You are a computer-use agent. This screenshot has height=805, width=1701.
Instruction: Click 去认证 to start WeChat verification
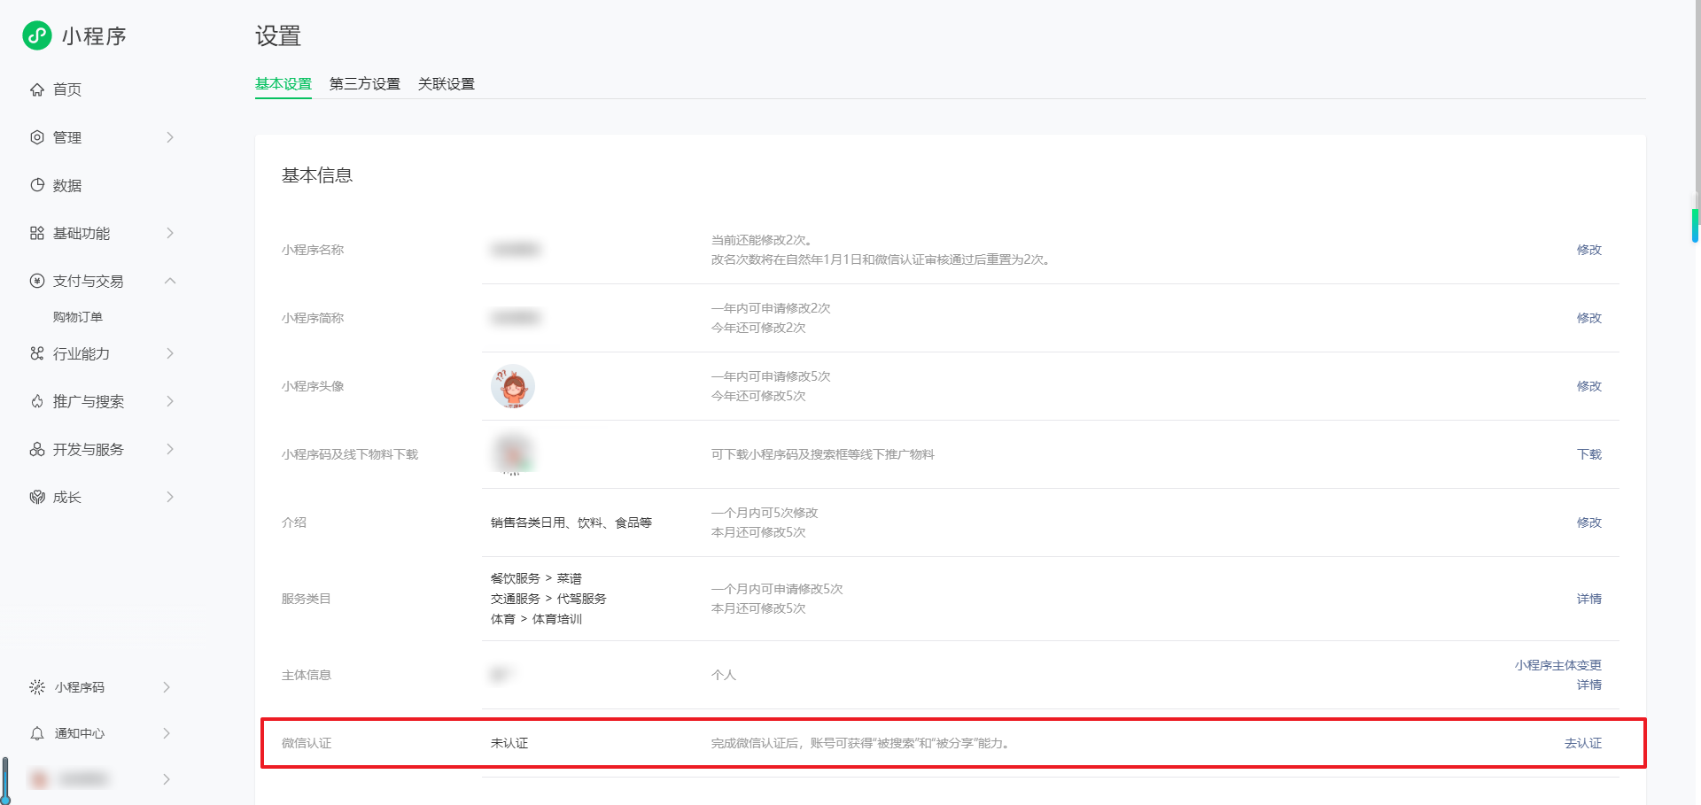[1582, 743]
